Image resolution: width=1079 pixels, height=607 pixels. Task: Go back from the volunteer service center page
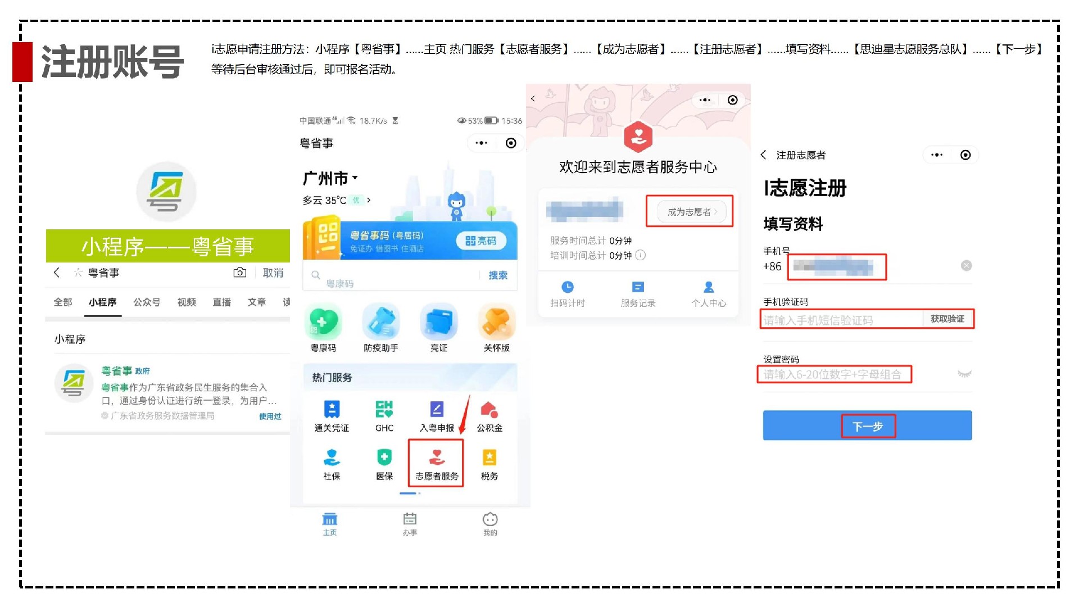(533, 99)
